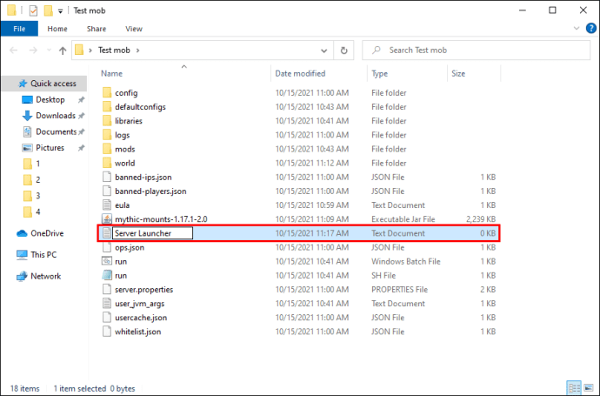Sort by the Type column header

pyautogui.click(x=379, y=73)
